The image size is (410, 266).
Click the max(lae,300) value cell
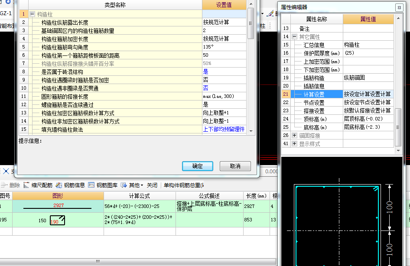(x=224, y=97)
